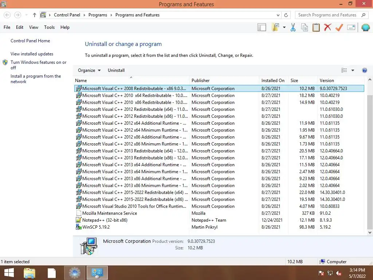Click the Paste clipboard toolbar icon

pyautogui.click(x=316, y=27)
